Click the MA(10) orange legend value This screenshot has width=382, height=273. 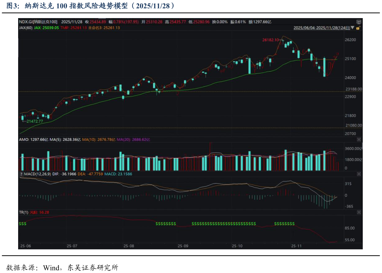pos(99,140)
